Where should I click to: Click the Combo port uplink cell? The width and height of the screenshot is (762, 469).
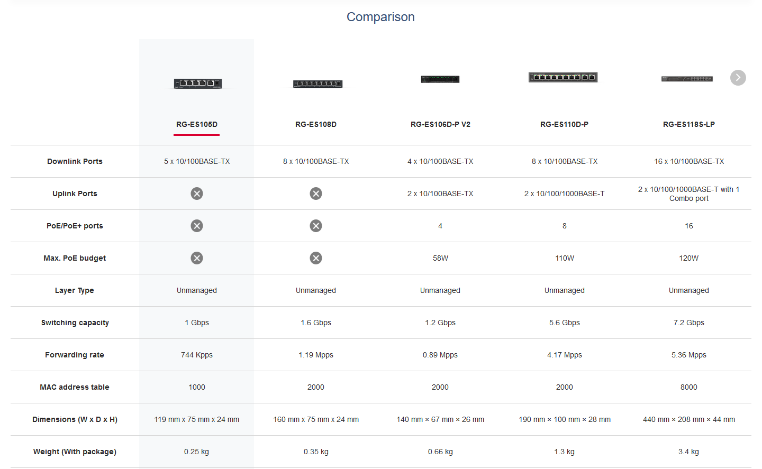coord(689,194)
